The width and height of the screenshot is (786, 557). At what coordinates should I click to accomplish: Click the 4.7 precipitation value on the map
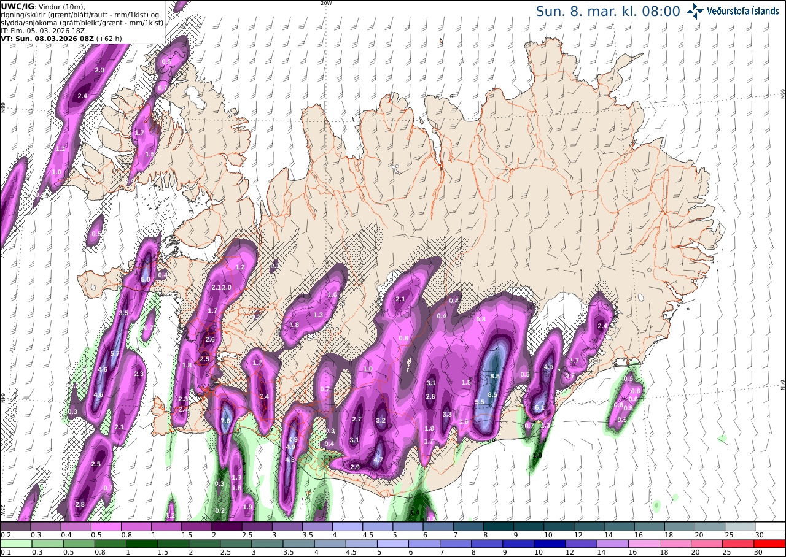(x=379, y=459)
